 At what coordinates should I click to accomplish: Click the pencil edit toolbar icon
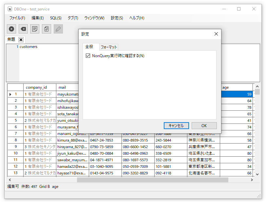[x=58, y=29]
